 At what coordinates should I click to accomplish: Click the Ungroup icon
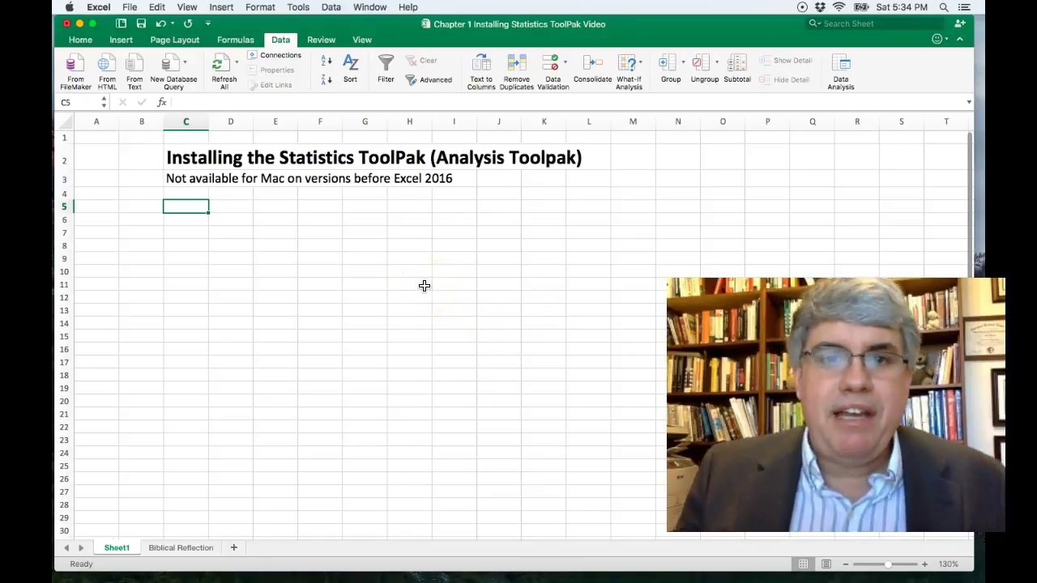coord(702,63)
